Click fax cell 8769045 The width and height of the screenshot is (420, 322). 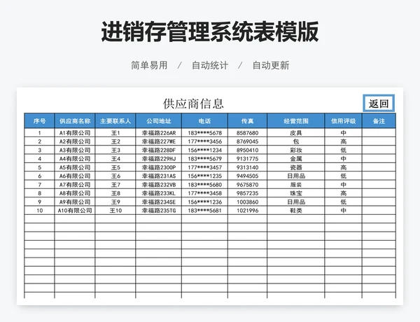tap(247, 141)
